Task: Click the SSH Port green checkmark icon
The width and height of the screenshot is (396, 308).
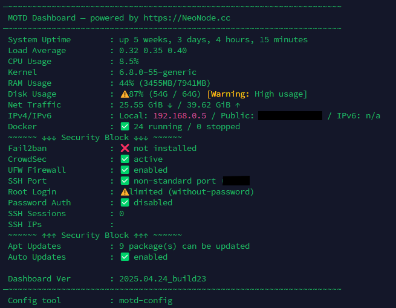Action: 125,181
